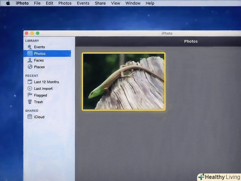Select iCloud under Shared

(39, 117)
